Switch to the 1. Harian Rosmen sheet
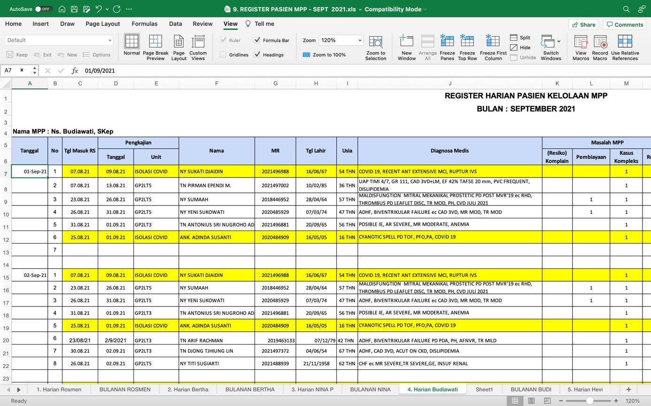651x406 pixels. pyautogui.click(x=59, y=389)
